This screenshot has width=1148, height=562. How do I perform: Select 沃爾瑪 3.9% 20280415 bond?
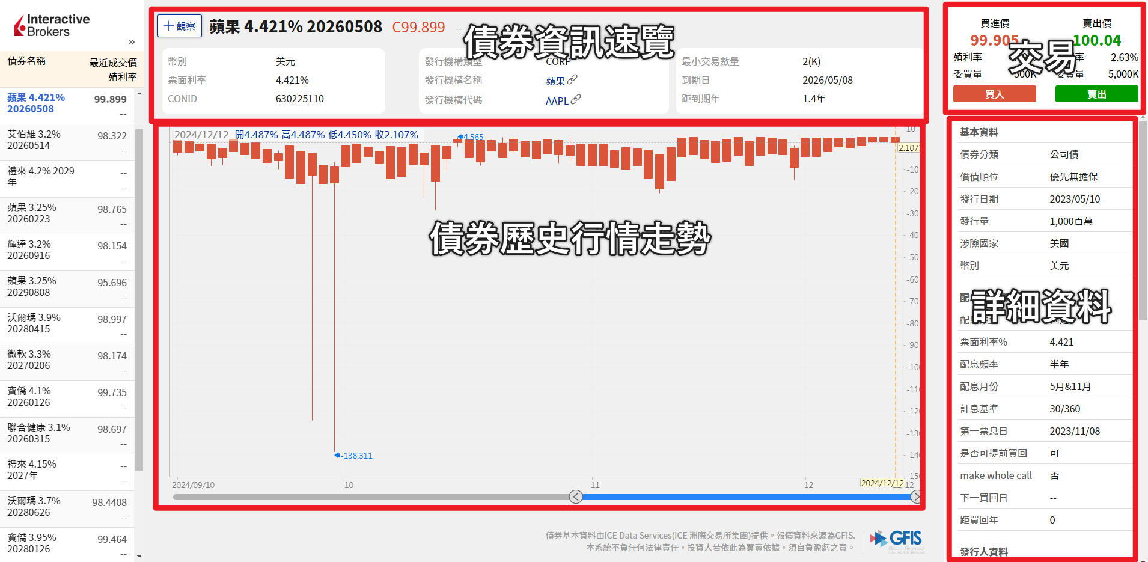67,326
